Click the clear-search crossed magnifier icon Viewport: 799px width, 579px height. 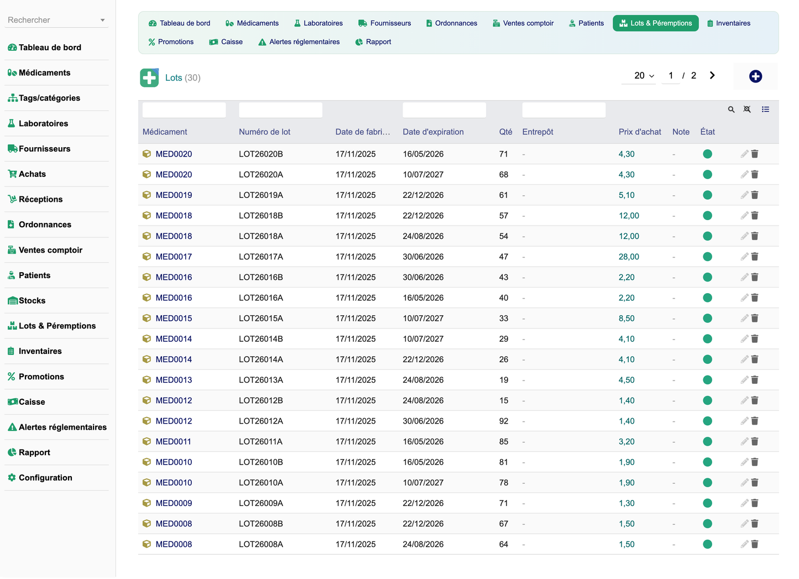pos(747,109)
